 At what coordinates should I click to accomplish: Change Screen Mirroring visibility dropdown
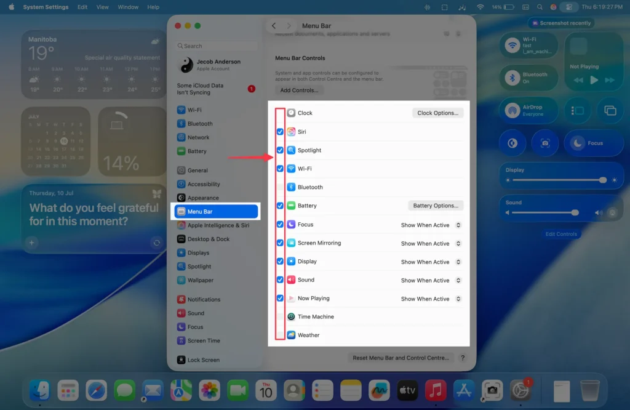click(x=429, y=243)
